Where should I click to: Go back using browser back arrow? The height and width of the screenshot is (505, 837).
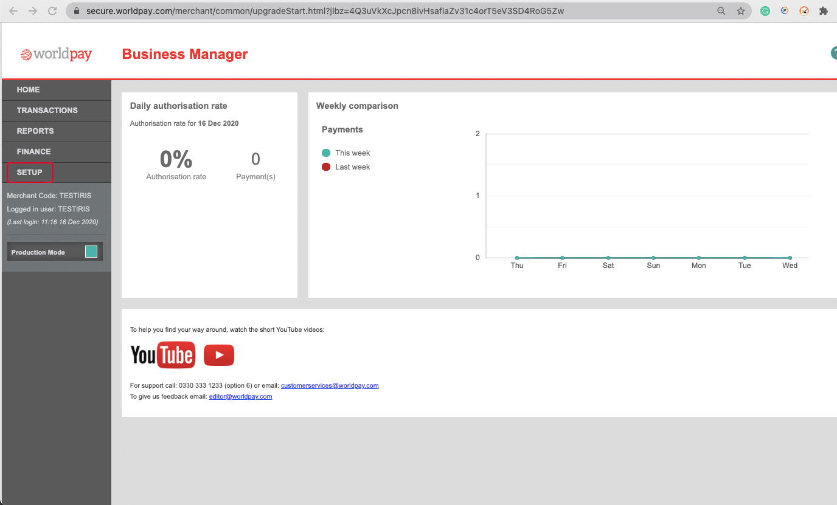click(x=13, y=11)
